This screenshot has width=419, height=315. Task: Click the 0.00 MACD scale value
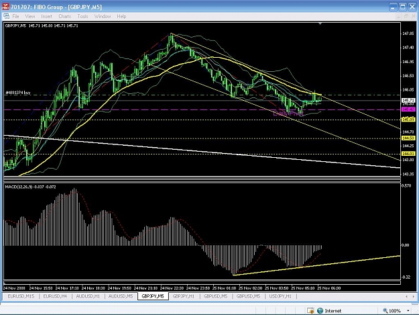(406, 245)
